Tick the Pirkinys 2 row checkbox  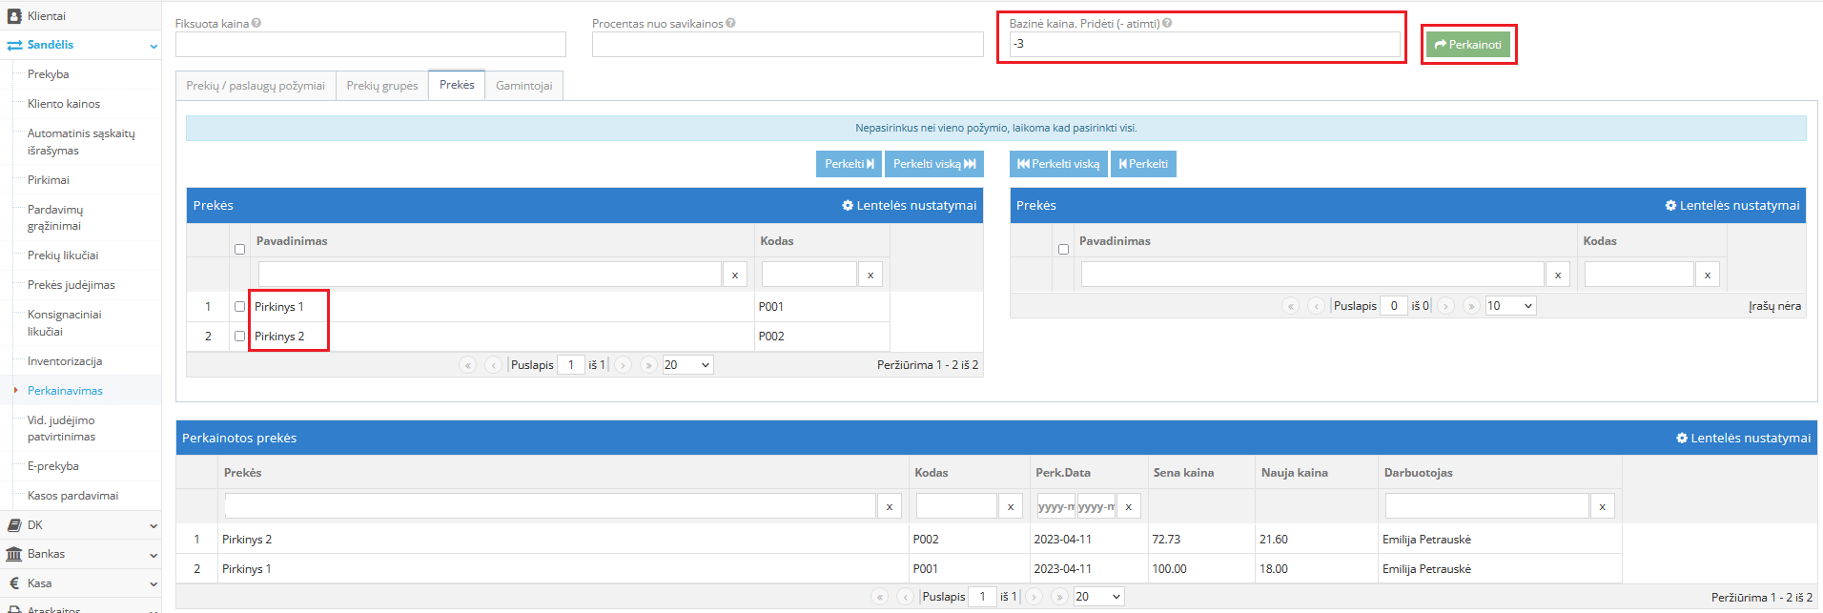click(x=239, y=337)
